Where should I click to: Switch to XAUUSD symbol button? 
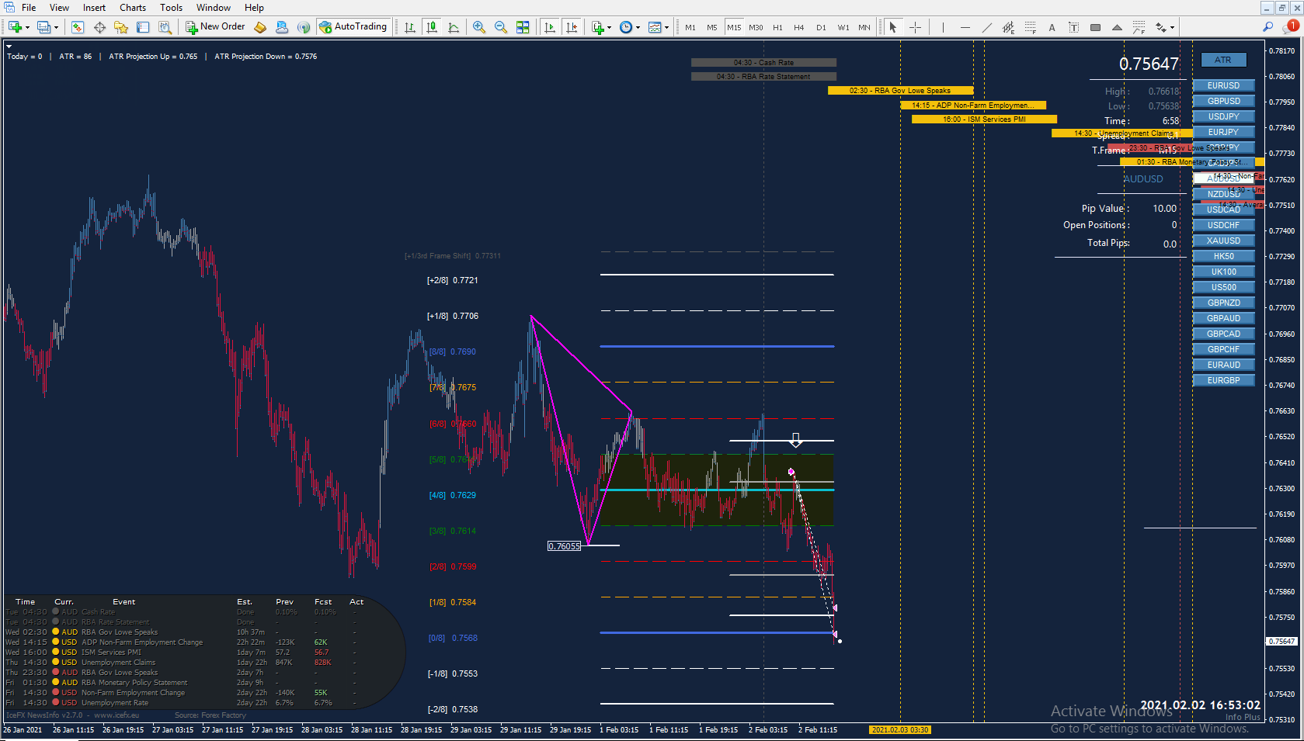pyautogui.click(x=1223, y=241)
